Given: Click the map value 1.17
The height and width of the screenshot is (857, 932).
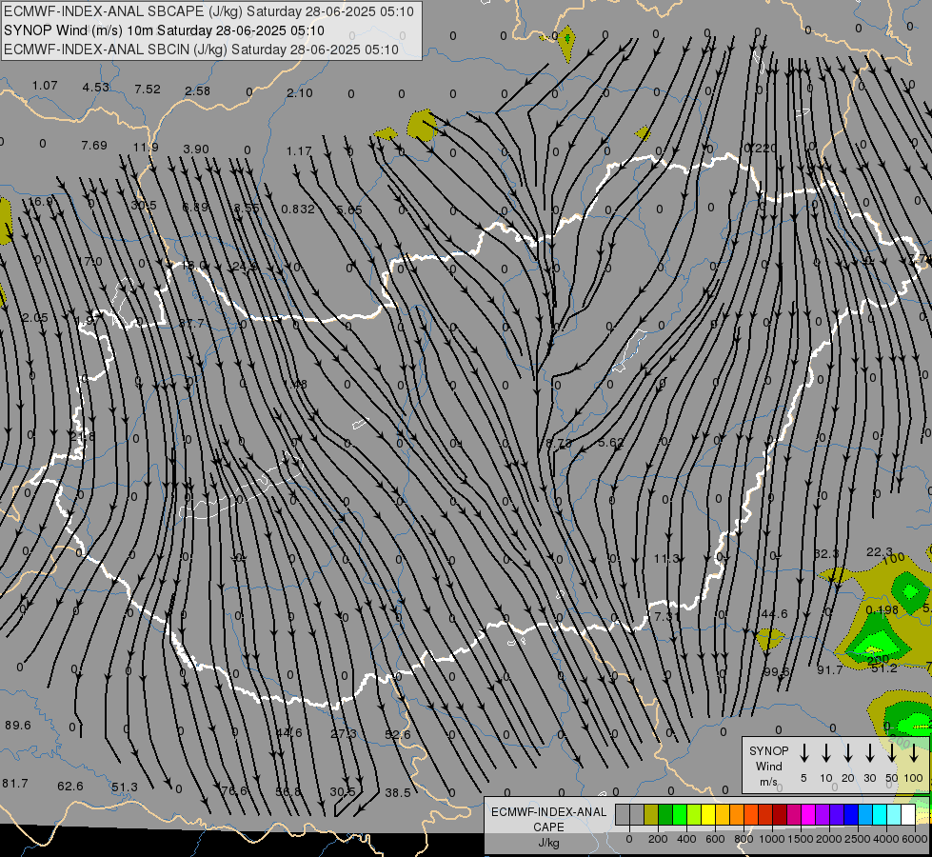Looking at the screenshot, I should click(299, 151).
